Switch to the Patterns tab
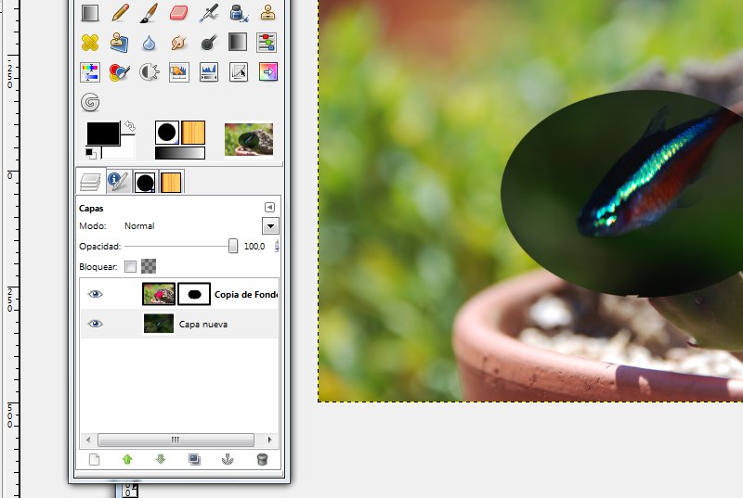This screenshot has width=743, height=498. coord(171,183)
